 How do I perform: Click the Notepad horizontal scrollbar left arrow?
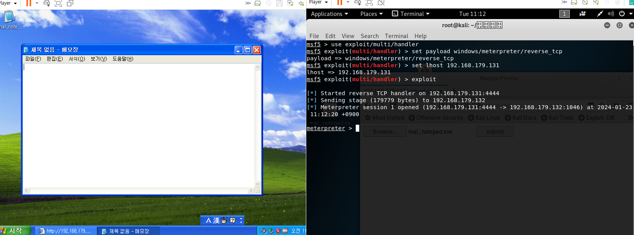[26, 191]
